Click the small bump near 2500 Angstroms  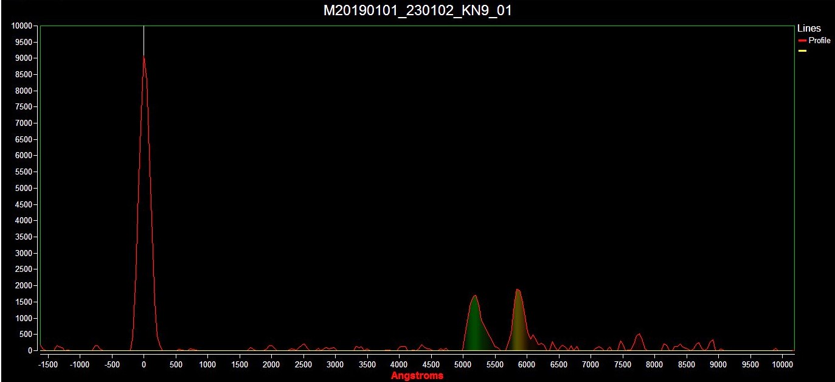tap(303, 347)
